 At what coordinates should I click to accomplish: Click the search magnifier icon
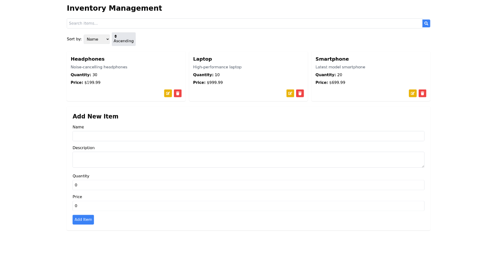click(426, 23)
